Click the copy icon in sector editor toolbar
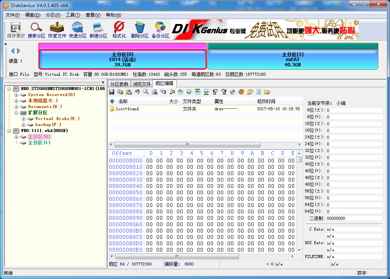This screenshot has width=390, height=279. pos(120,92)
